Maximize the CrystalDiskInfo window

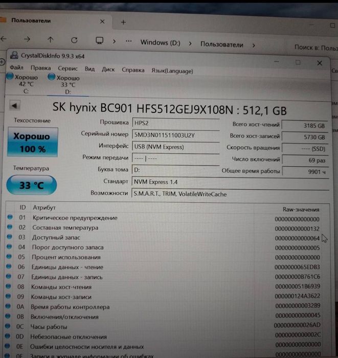298,62
